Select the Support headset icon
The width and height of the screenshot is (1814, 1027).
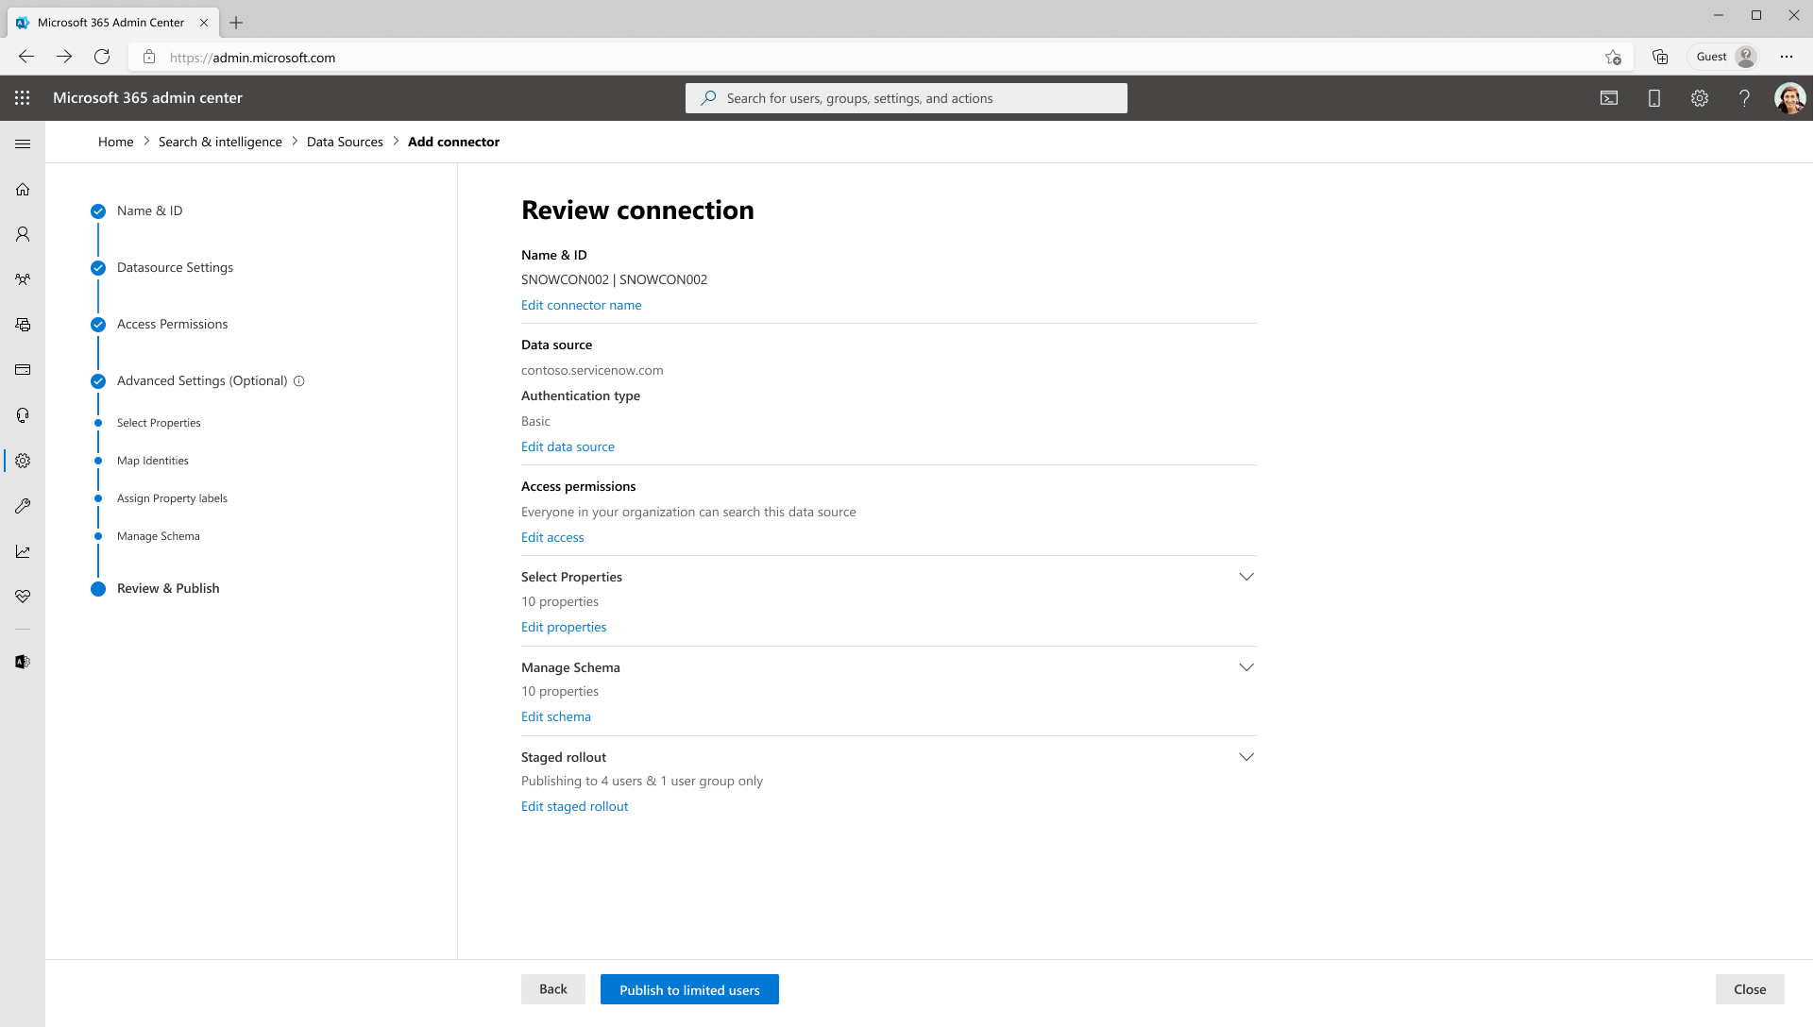point(23,414)
